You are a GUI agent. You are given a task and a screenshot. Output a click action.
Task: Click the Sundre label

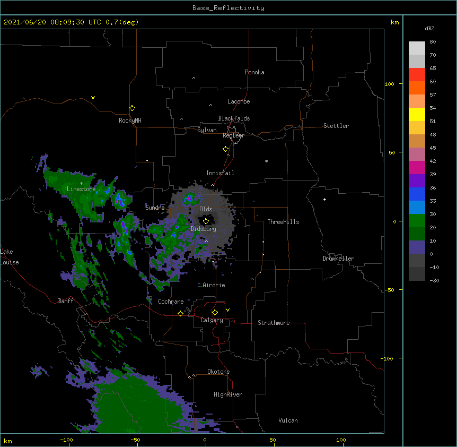[155, 208]
